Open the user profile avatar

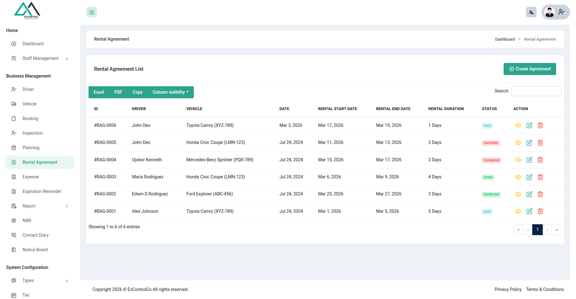pyautogui.click(x=550, y=12)
